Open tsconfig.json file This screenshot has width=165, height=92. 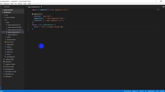click(x=11, y=57)
